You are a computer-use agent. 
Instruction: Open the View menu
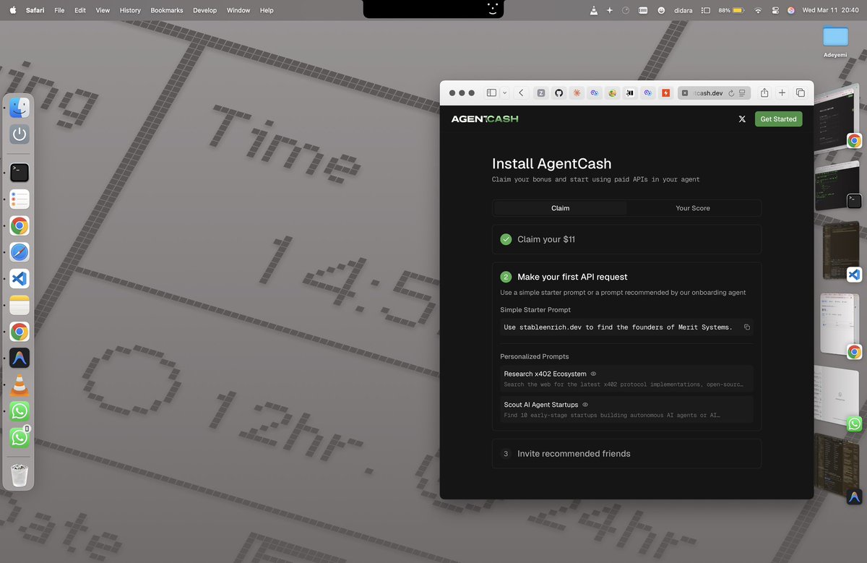(103, 11)
